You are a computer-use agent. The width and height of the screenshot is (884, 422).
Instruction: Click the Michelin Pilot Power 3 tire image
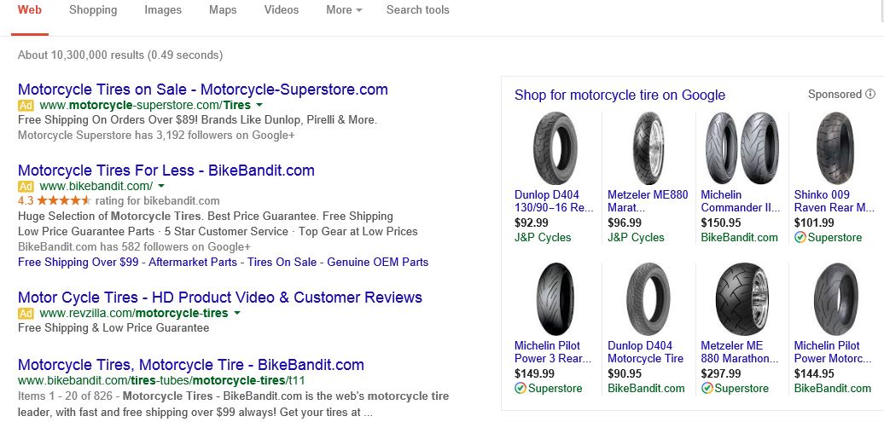(x=553, y=298)
